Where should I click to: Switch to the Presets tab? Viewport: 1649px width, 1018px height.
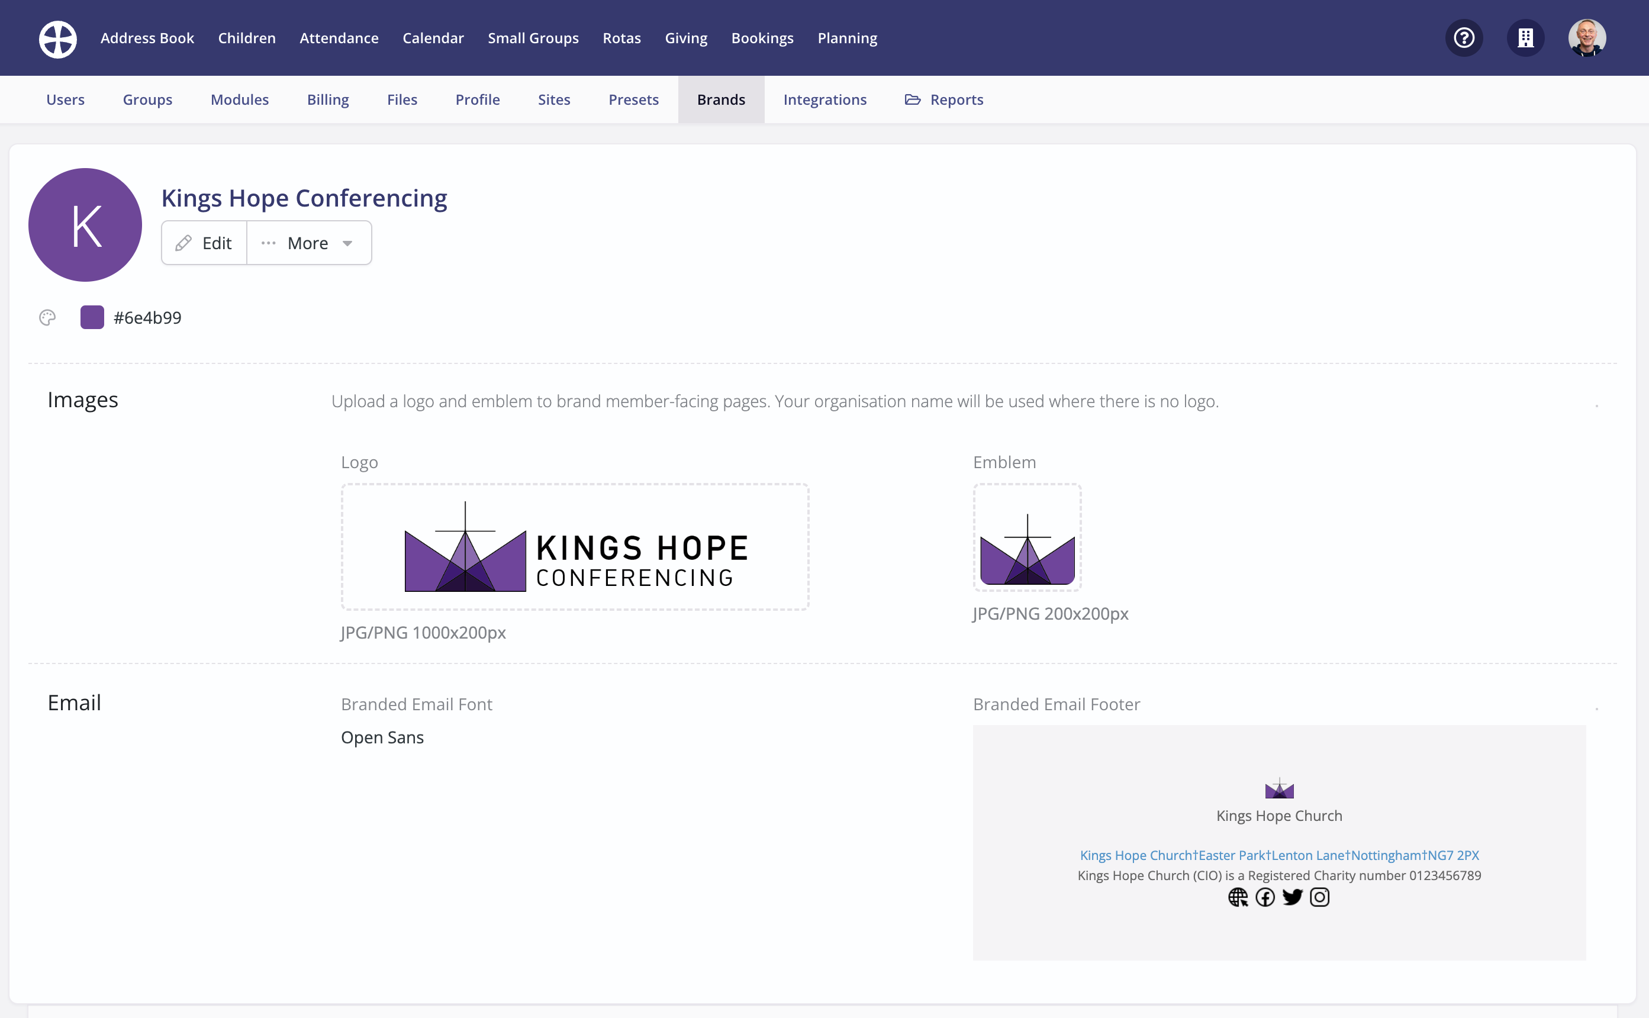633,99
